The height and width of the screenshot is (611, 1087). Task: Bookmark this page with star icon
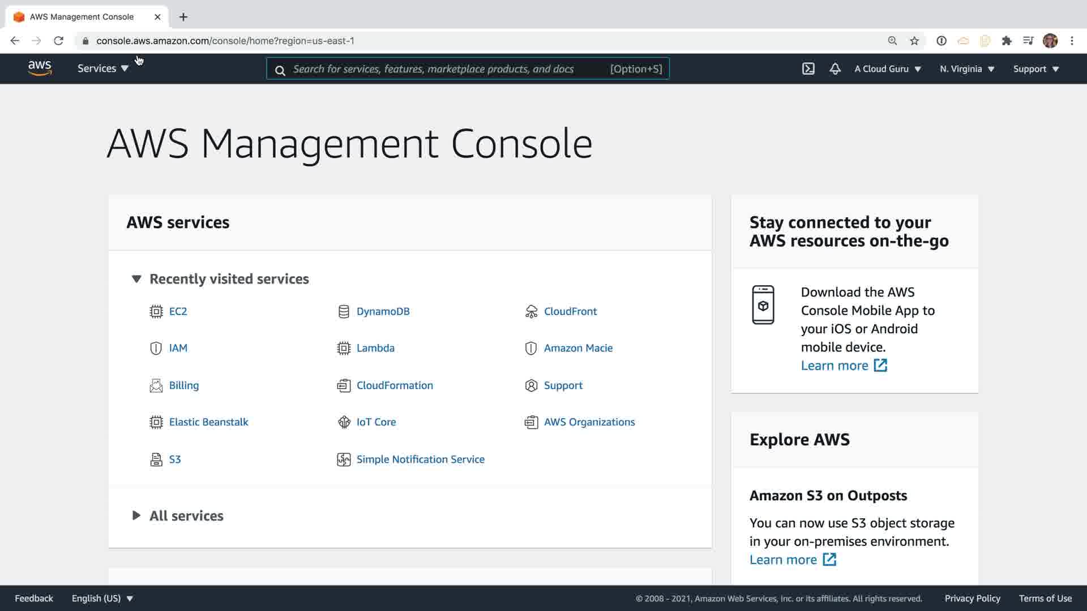(x=914, y=41)
